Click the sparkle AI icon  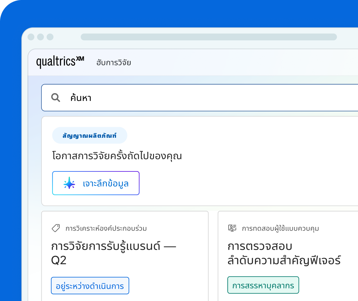(69, 183)
